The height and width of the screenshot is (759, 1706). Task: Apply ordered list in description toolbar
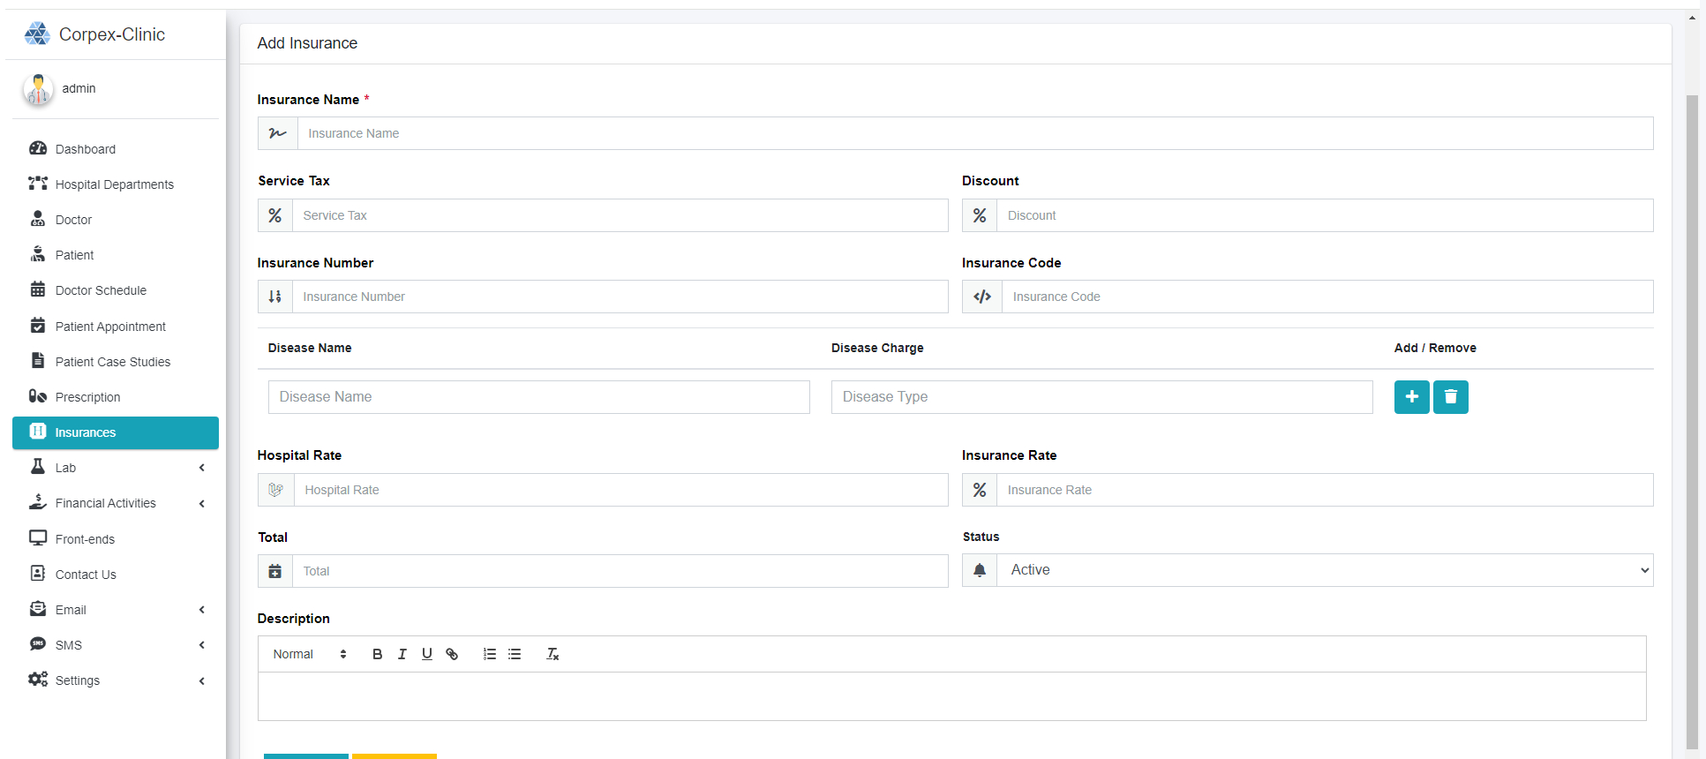490,654
